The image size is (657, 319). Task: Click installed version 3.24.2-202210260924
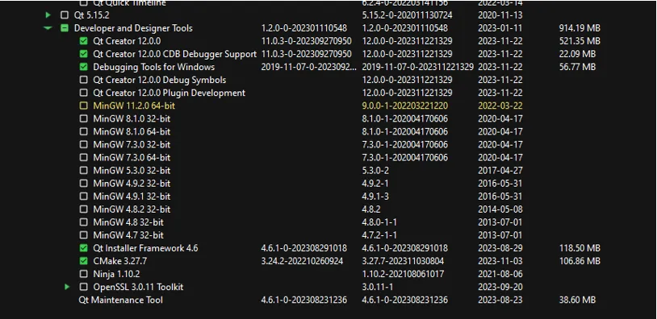(302, 261)
